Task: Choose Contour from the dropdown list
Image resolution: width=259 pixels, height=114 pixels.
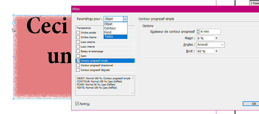Action: coord(116,28)
